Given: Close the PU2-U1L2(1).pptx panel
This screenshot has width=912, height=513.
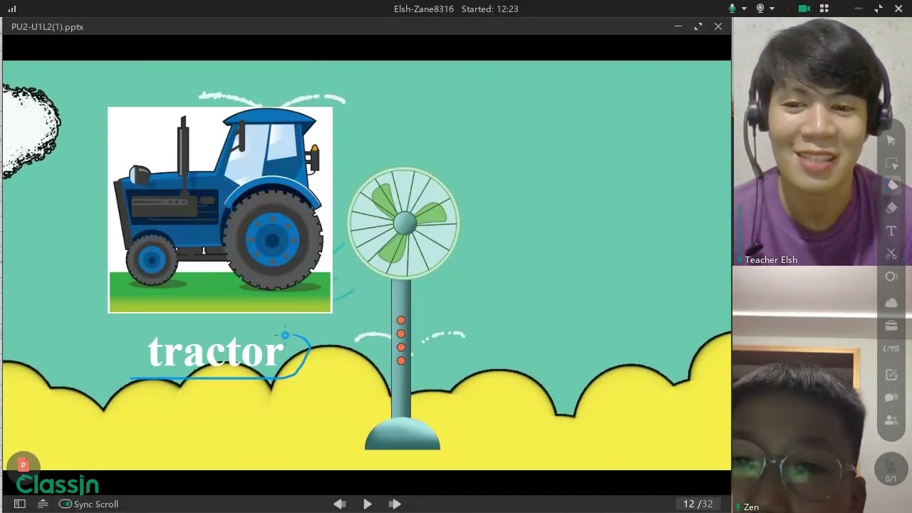Looking at the screenshot, I should (718, 26).
